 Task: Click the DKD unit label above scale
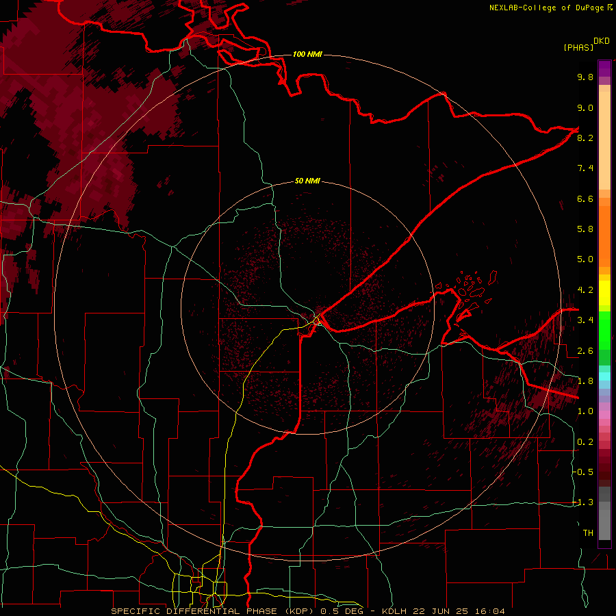tap(602, 41)
